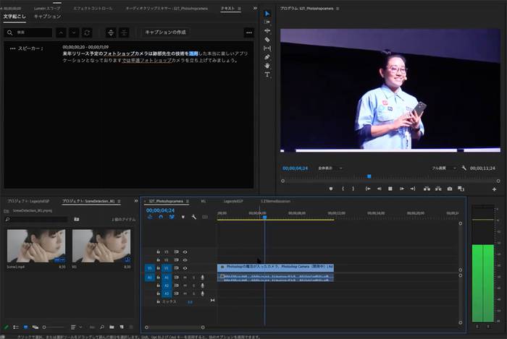
Task: Open speaker options dots beside スピーカー 1
Action: pyautogui.click(x=12, y=48)
